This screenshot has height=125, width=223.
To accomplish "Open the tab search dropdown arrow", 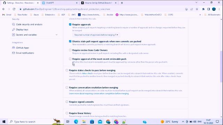I will [197, 2].
